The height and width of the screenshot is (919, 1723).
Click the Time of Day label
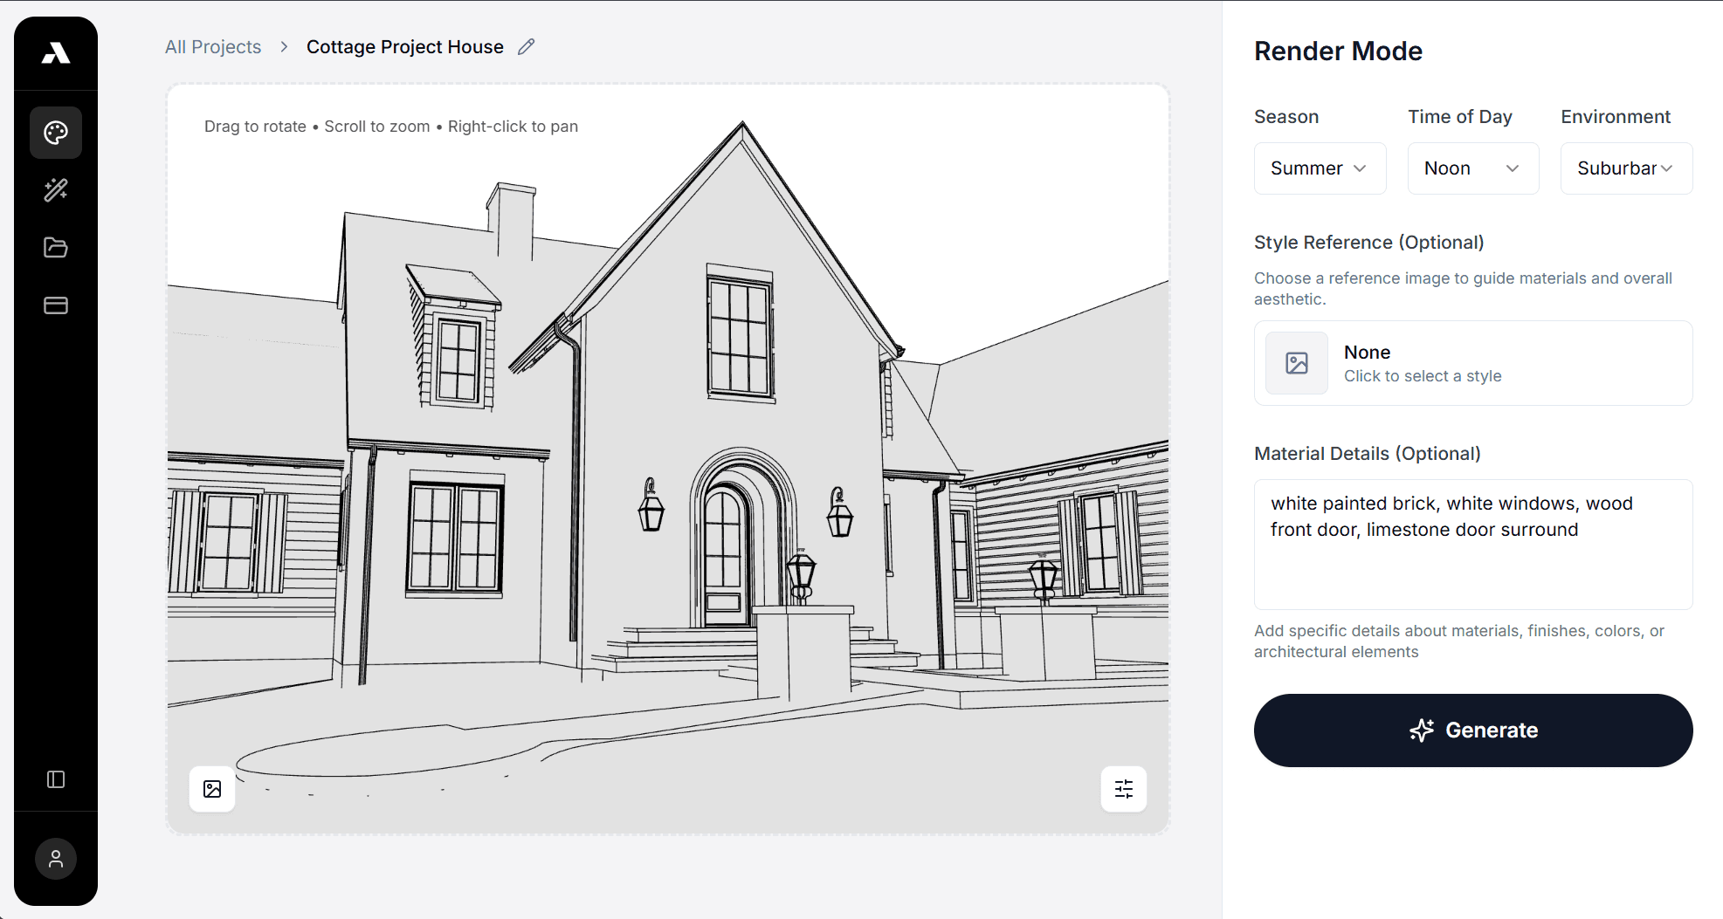tap(1460, 117)
